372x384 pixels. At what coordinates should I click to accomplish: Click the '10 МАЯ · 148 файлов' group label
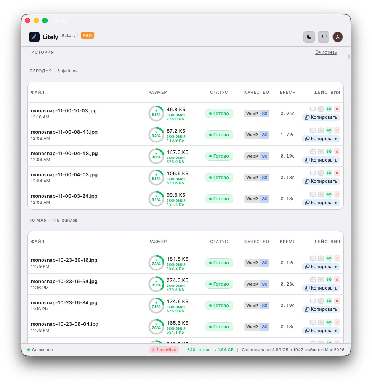click(x=53, y=220)
